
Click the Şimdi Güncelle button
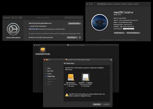[x=74, y=23]
